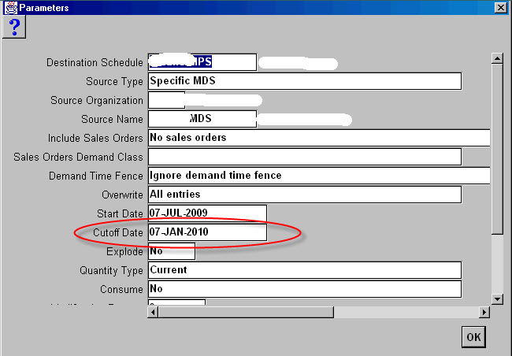Click the Source Name label
This screenshot has width=512, height=356.
coord(112,119)
